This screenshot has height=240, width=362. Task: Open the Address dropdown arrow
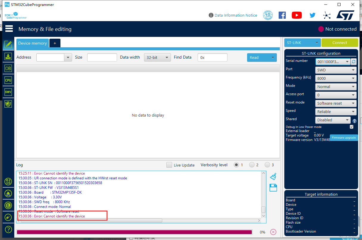pyautogui.click(x=68, y=57)
